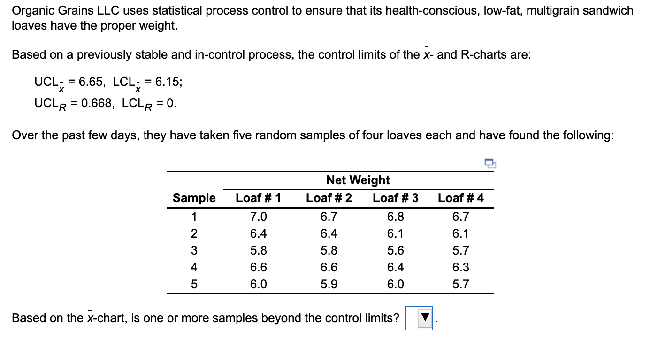Select the value 7.0 in Sample 1
The width and height of the screenshot is (658, 338).
(259, 216)
